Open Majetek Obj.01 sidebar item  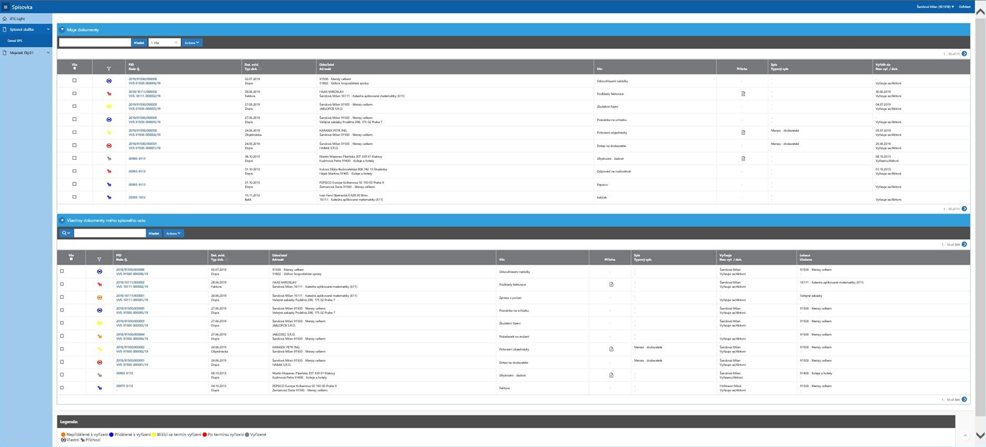[21, 52]
